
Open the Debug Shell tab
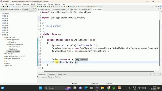click(61, 75)
